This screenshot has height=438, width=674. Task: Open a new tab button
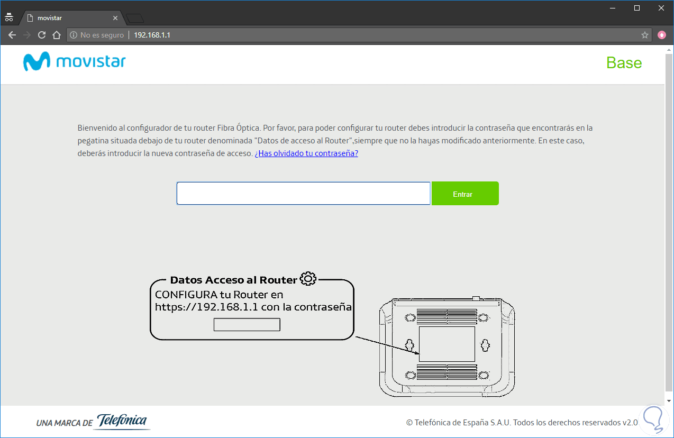pyautogui.click(x=135, y=19)
